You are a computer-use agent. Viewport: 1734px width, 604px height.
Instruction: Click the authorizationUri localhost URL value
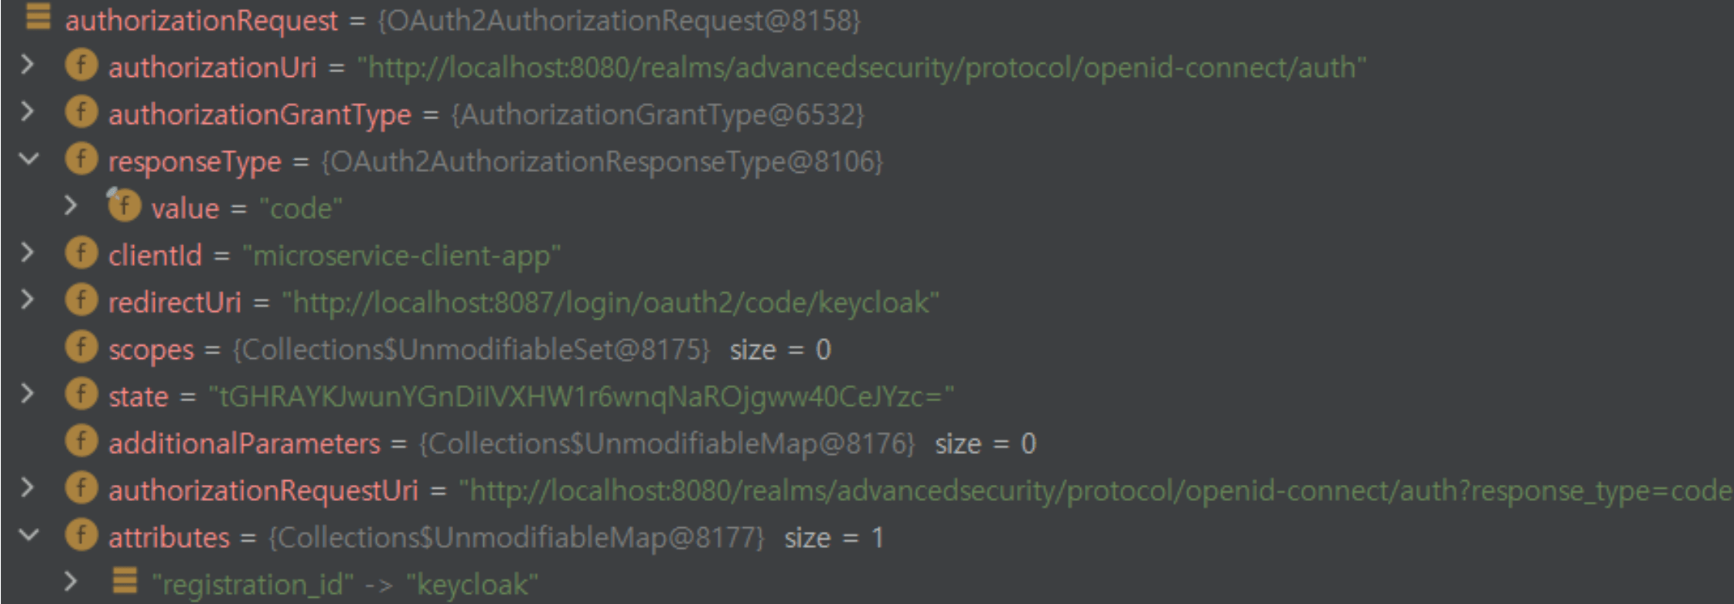point(862,68)
